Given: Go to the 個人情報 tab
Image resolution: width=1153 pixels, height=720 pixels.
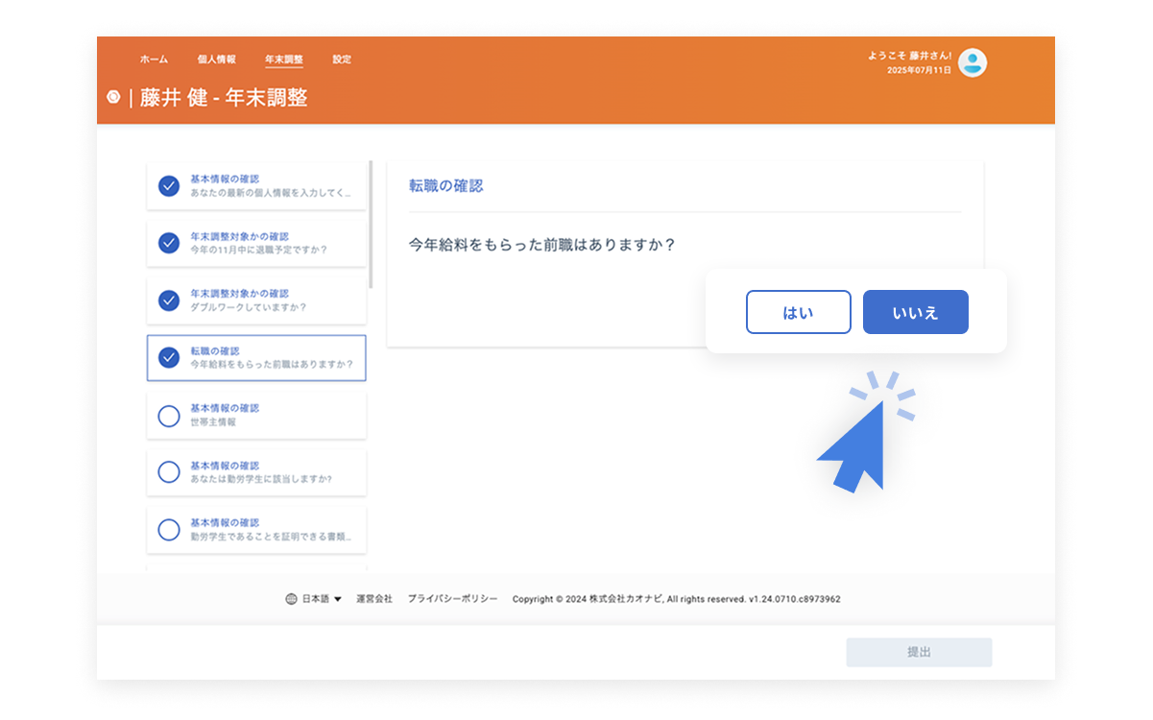Looking at the screenshot, I should click(x=216, y=60).
